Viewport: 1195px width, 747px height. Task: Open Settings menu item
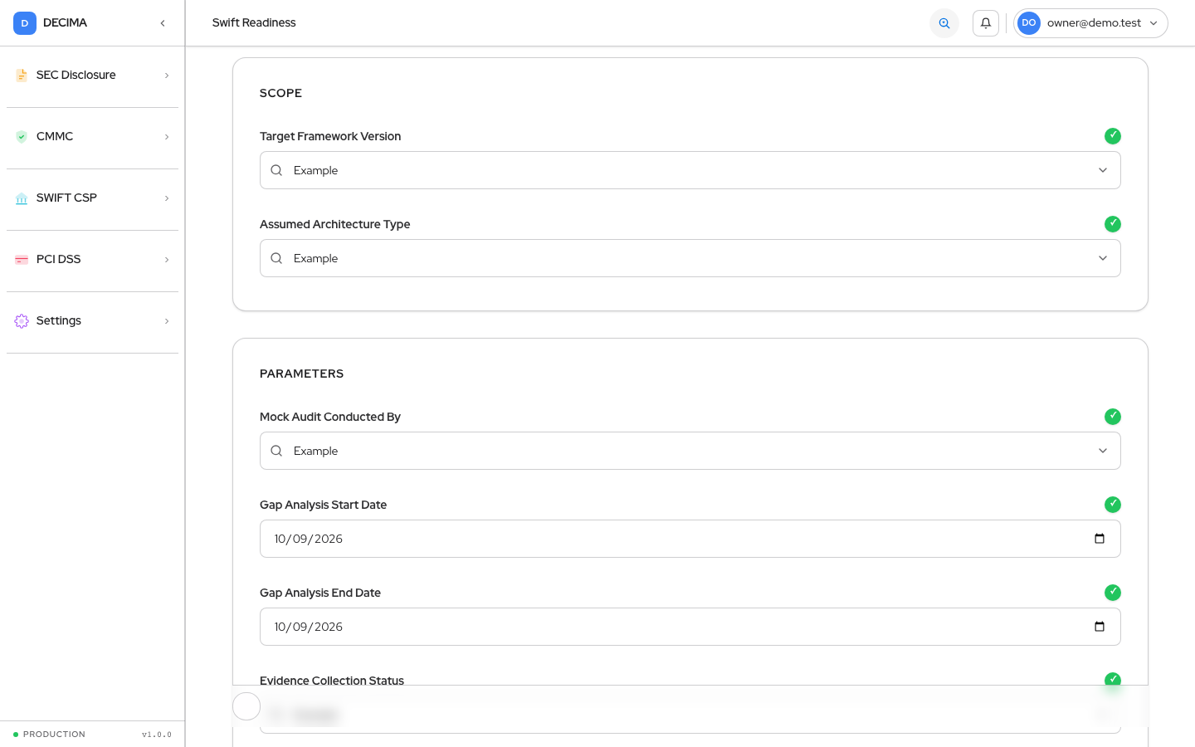92,321
